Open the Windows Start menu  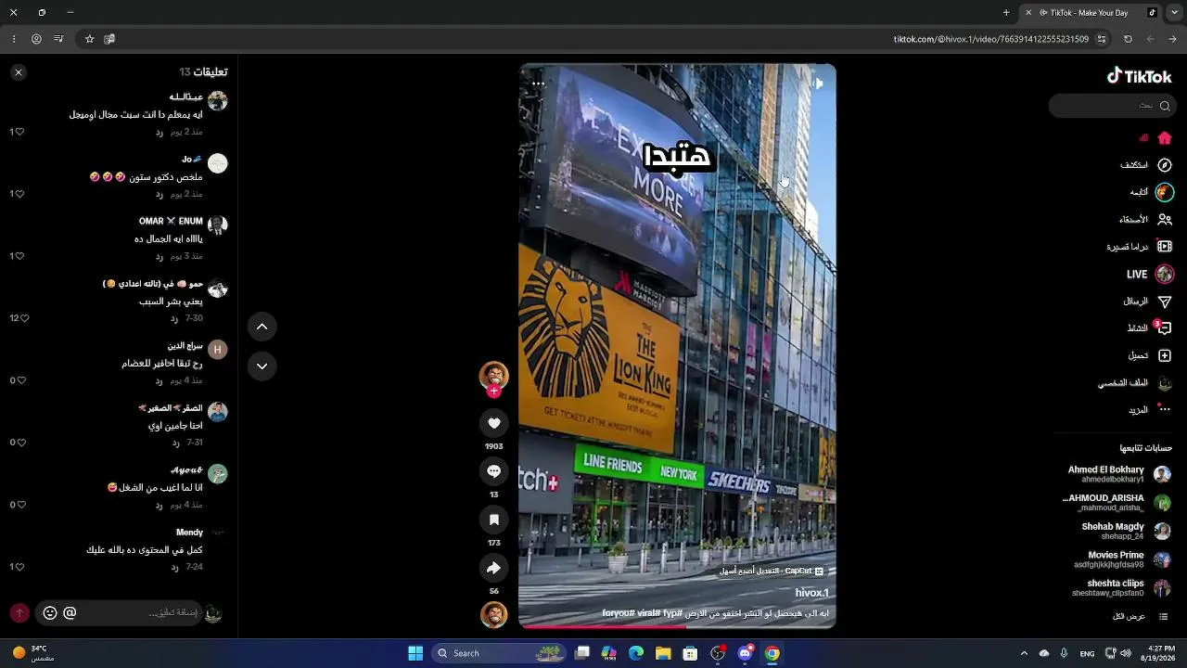[415, 653]
